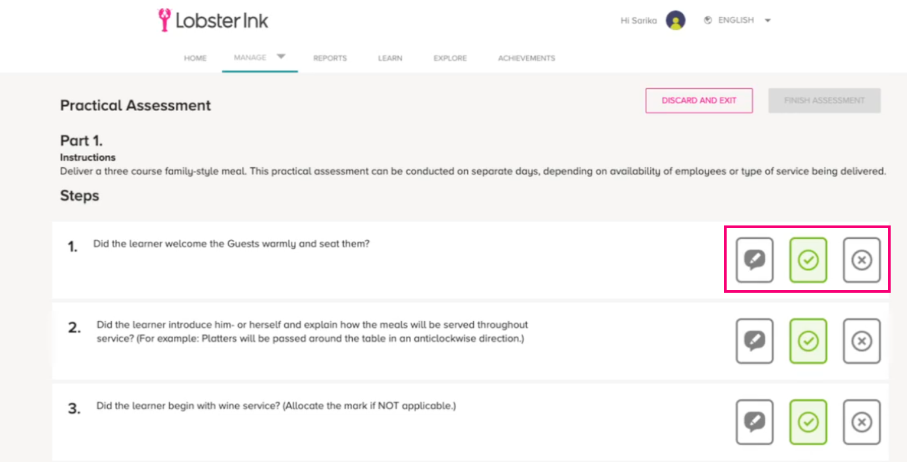Click Discard and Exit button
Screen dimensions: 907x462
click(699, 101)
